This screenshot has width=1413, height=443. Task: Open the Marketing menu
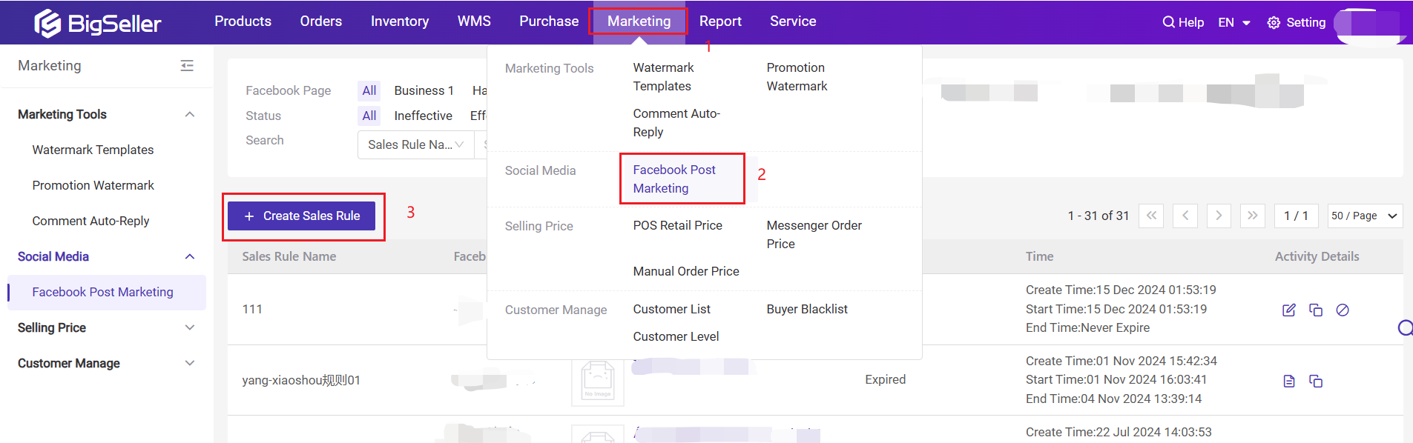[639, 21]
